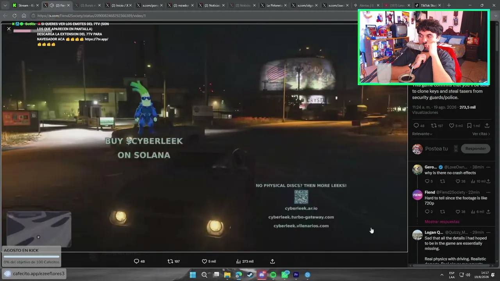View analytics icon showing 273 mil

tap(238, 261)
